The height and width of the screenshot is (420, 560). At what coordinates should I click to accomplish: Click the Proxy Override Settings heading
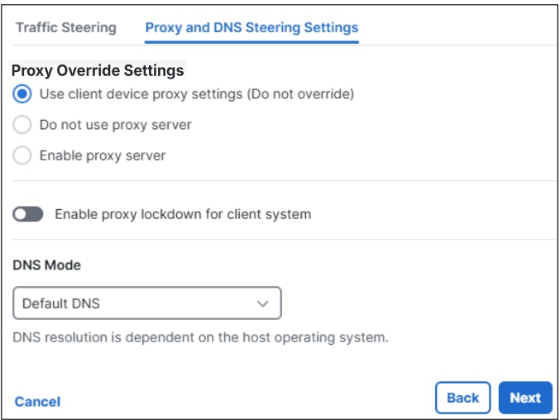[x=98, y=70]
